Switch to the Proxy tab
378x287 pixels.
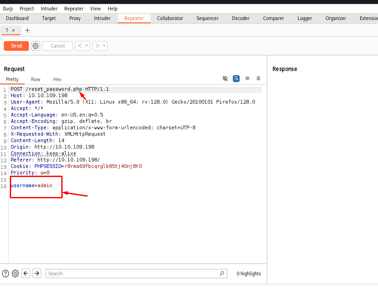click(75, 18)
